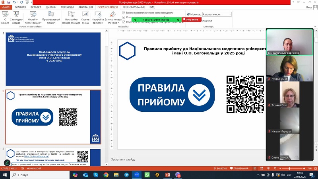Click 'You are screen sharing' banner

point(156,19)
